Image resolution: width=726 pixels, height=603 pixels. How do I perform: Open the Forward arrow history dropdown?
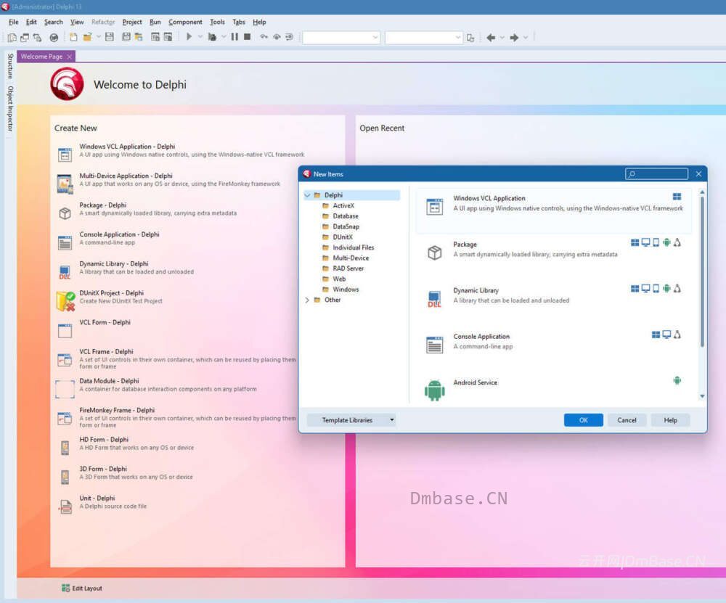click(526, 38)
